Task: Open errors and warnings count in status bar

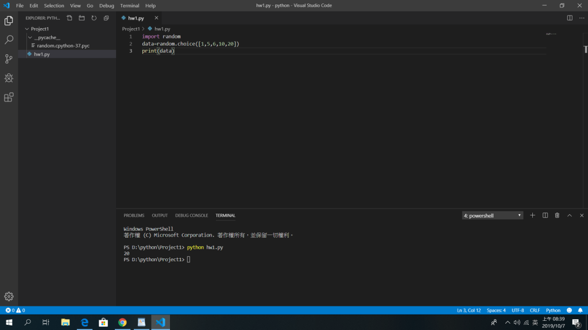Action: pyautogui.click(x=16, y=310)
